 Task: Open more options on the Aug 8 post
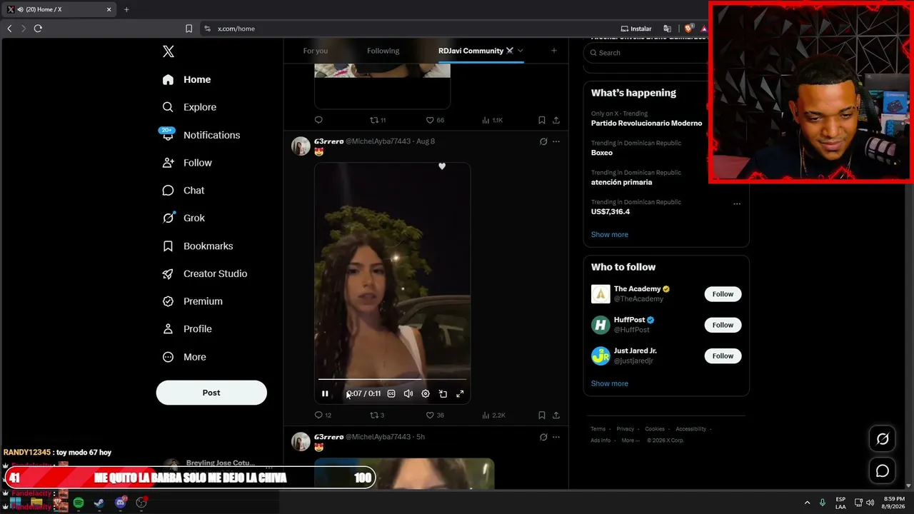pyautogui.click(x=556, y=141)
